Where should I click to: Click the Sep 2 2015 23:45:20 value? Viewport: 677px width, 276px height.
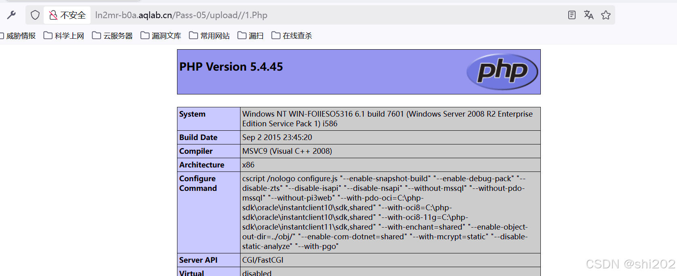pyautogui.click(x=277, y=138)
